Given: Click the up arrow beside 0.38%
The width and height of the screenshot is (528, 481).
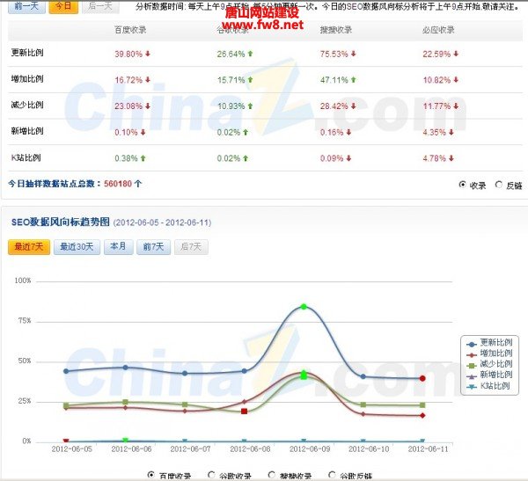Looking at the screenshot, I should coord(143,158).
